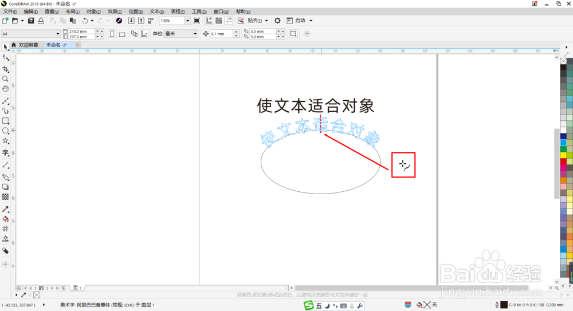Open the 编辑 menu
Viewport: 573px width, 311px height.
pos(31,11)
